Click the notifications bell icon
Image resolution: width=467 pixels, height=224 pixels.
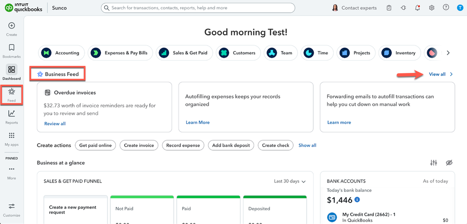[417, 8]
